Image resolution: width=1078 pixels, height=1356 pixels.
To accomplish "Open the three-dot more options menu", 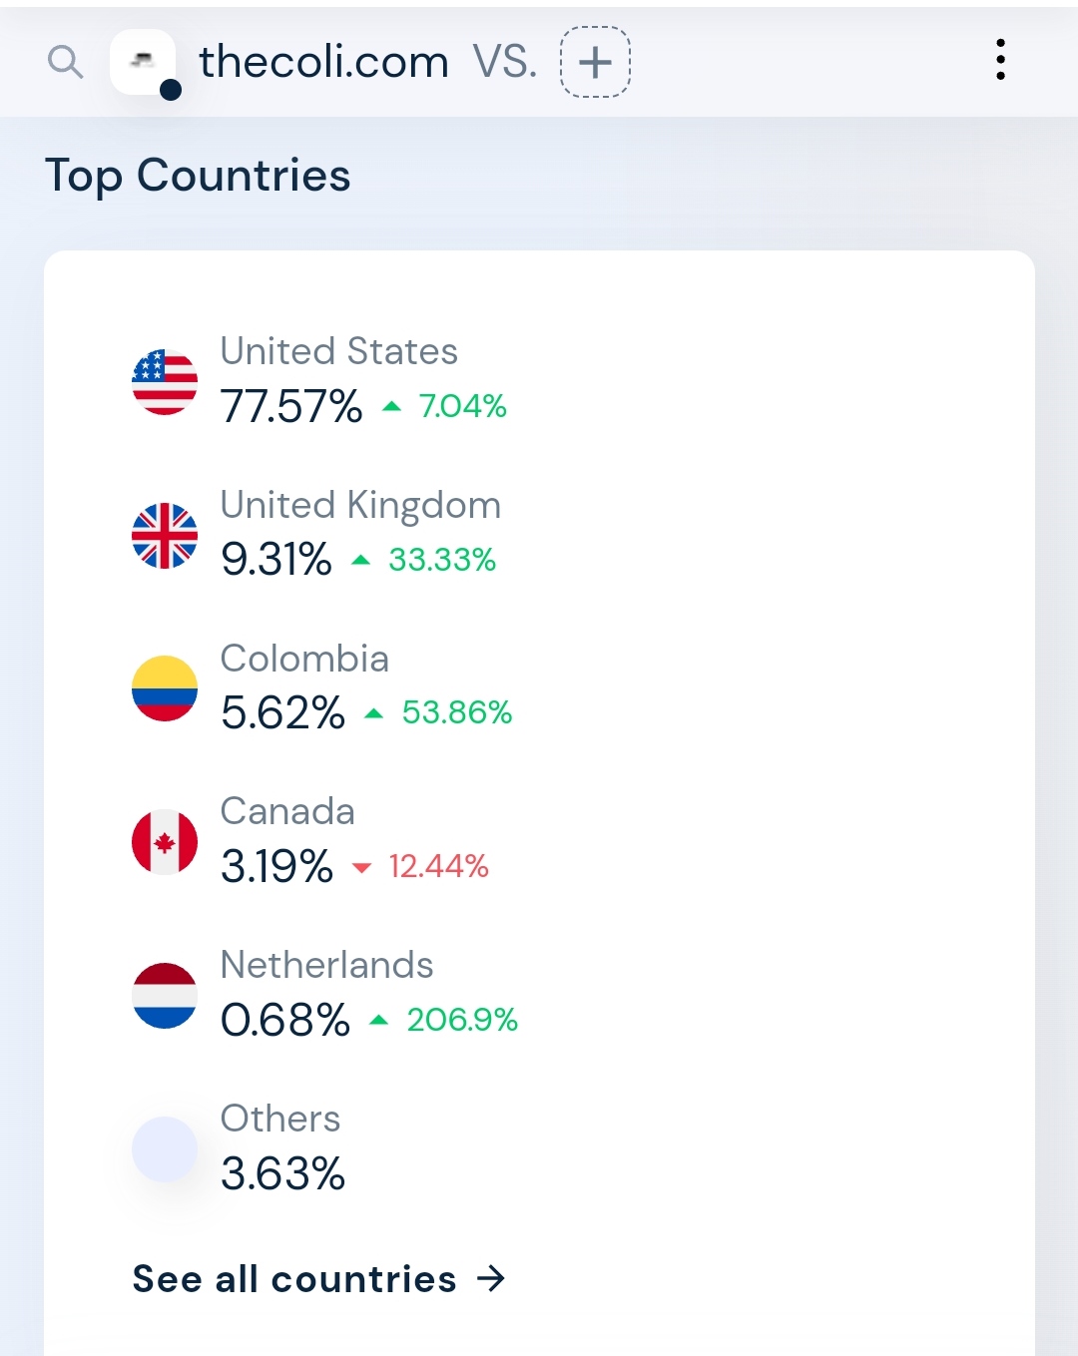I will (x=1000, y=60).
